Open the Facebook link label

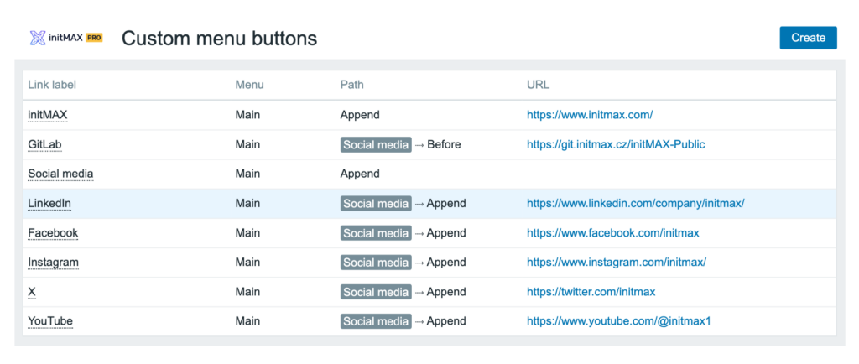tap(53, 232)
